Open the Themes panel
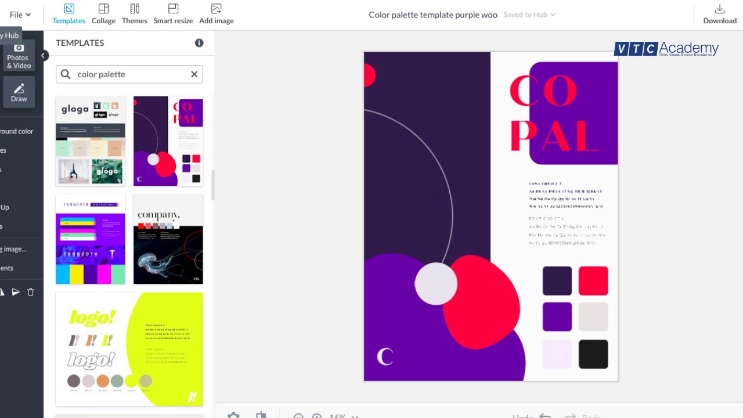743x418 pixels. pos(134,14)
